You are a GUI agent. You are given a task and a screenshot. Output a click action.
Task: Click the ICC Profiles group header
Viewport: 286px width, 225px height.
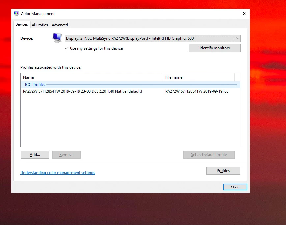click(130, 85)
